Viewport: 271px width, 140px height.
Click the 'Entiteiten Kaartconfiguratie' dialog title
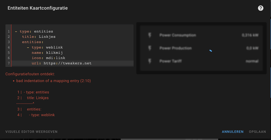click(38, 8)
